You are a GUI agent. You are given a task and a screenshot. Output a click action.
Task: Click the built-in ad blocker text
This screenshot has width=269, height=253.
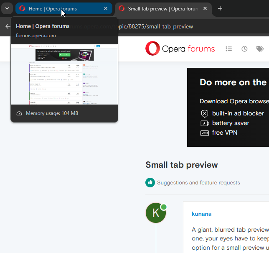tap(238, 113)
